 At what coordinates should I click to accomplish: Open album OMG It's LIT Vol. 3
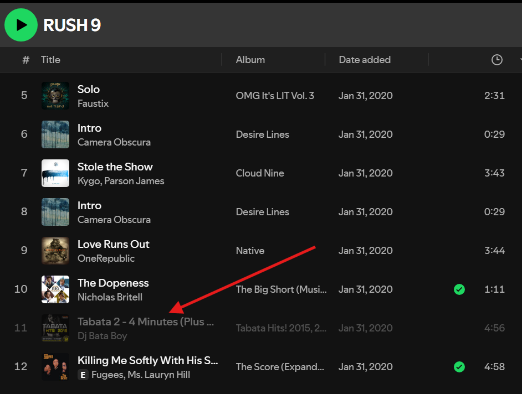[275, 96]
